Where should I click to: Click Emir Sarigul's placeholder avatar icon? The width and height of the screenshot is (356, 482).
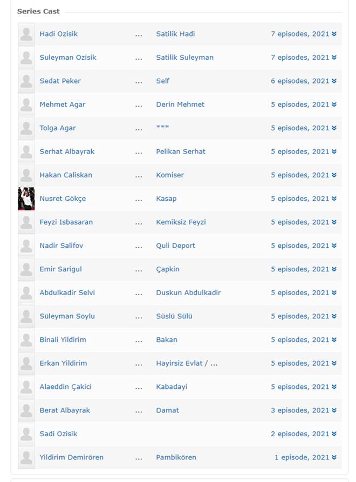point(26,269)
